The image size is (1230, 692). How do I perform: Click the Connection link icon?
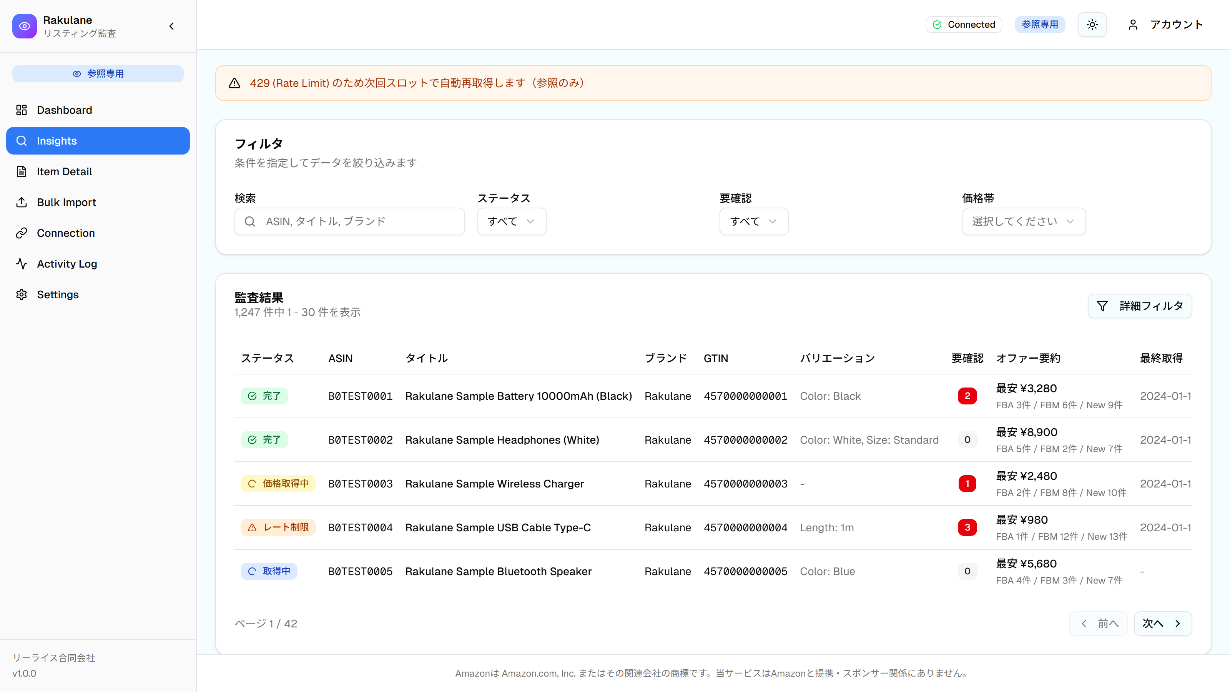click(x=22, y=233)
